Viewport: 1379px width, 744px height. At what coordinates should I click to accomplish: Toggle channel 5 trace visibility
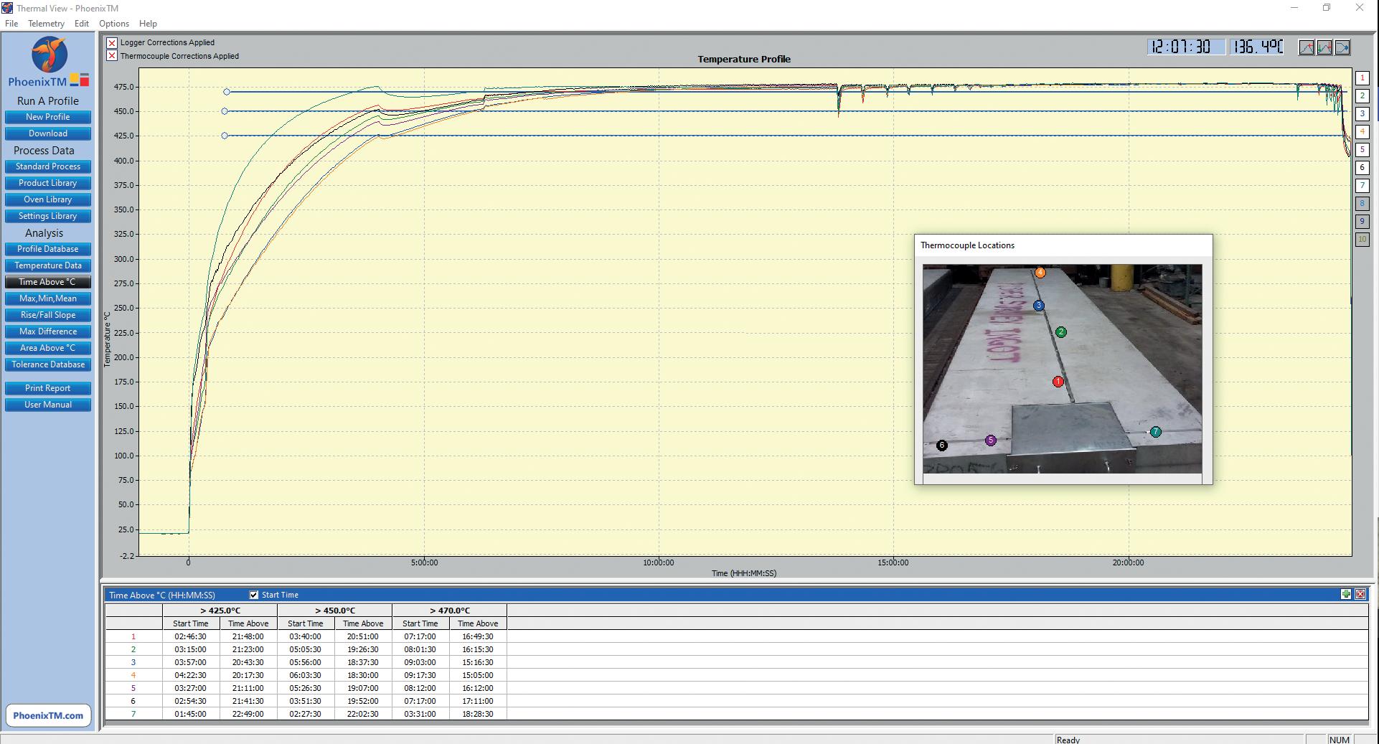pyautogui.click(x=1362, y=150)
